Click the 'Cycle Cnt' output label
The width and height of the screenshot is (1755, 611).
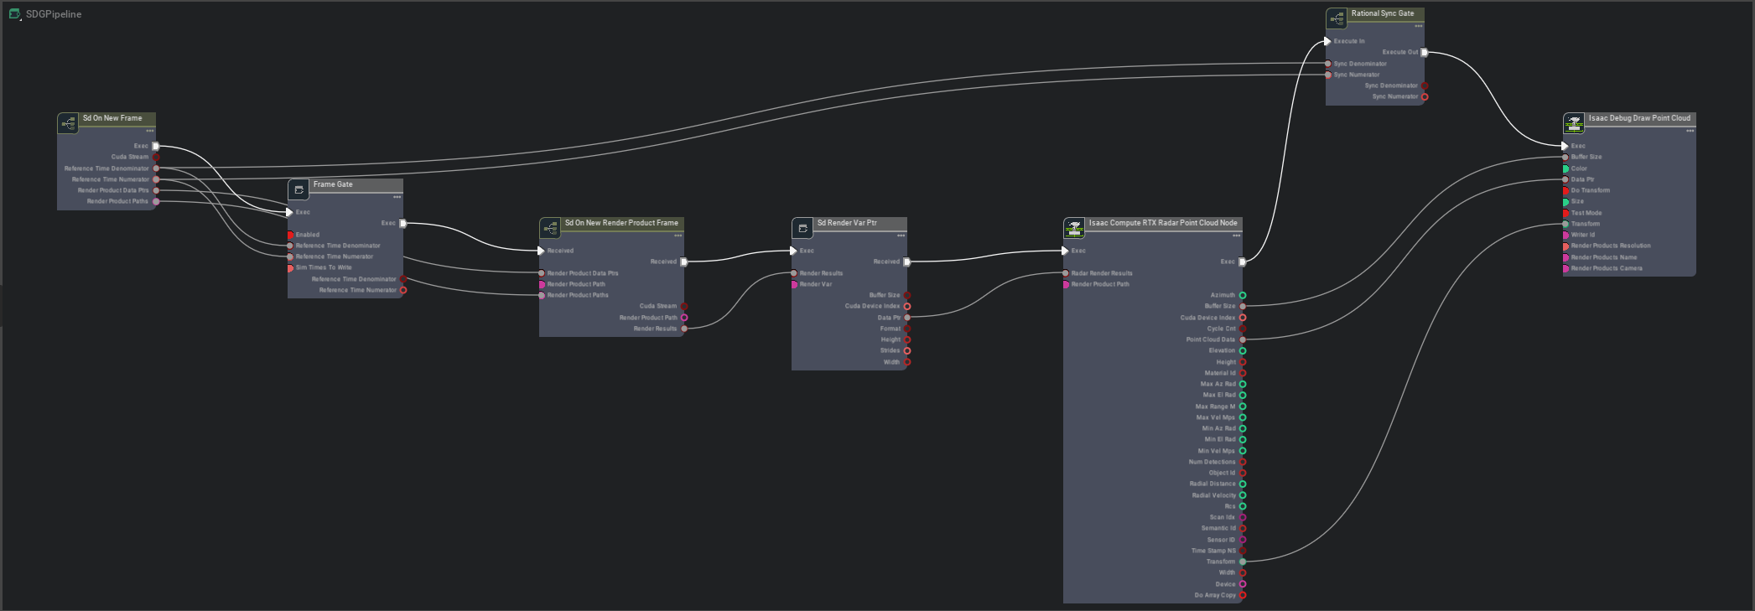(x=1221, y=329)
